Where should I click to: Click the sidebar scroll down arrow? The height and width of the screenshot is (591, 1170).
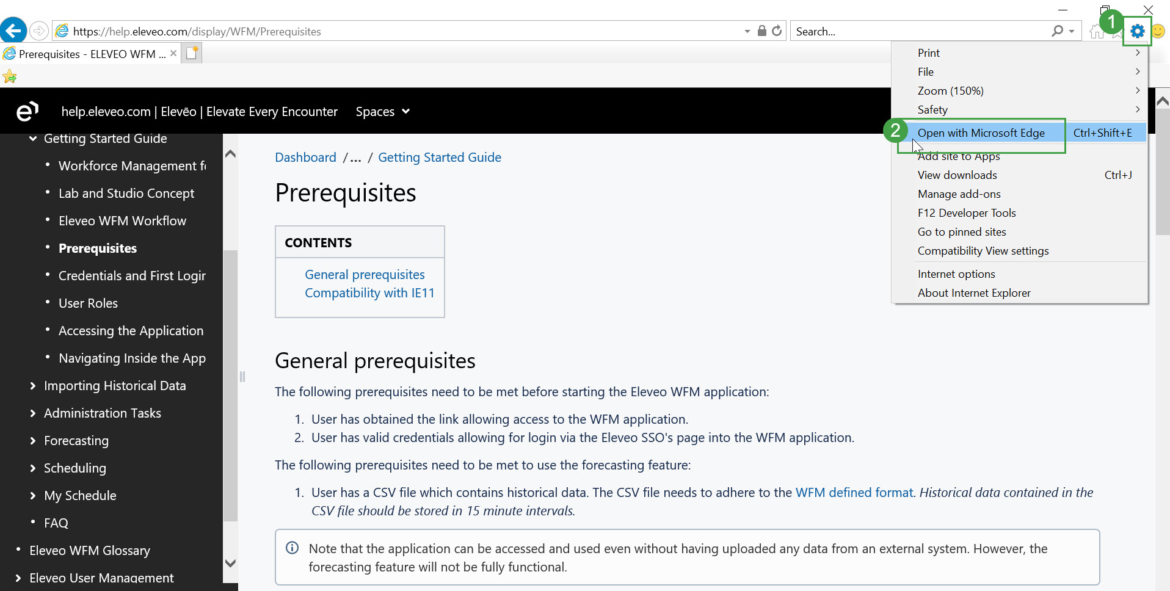point(230,563)
